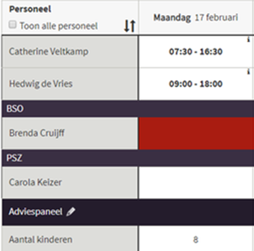The width and height of the screenshot is (254, 251).
Task: Click the Personeel column heading
Action: tap(30, 9)
